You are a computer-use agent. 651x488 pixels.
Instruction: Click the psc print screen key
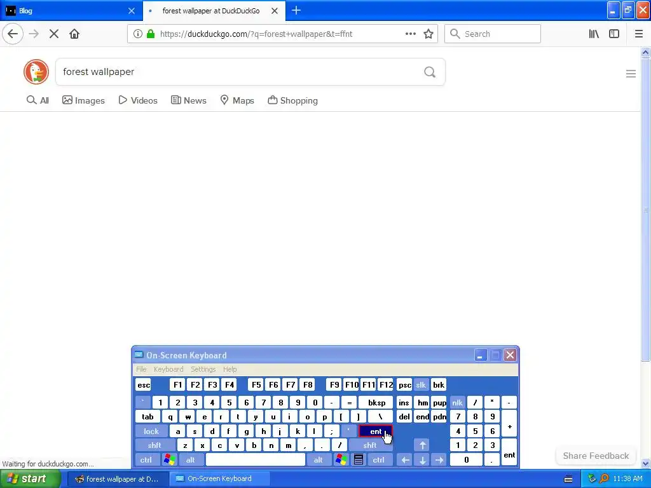405,384
